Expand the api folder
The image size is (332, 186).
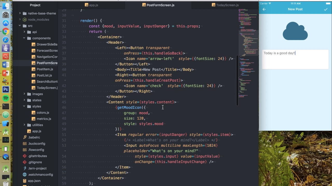tap(24, 32)
